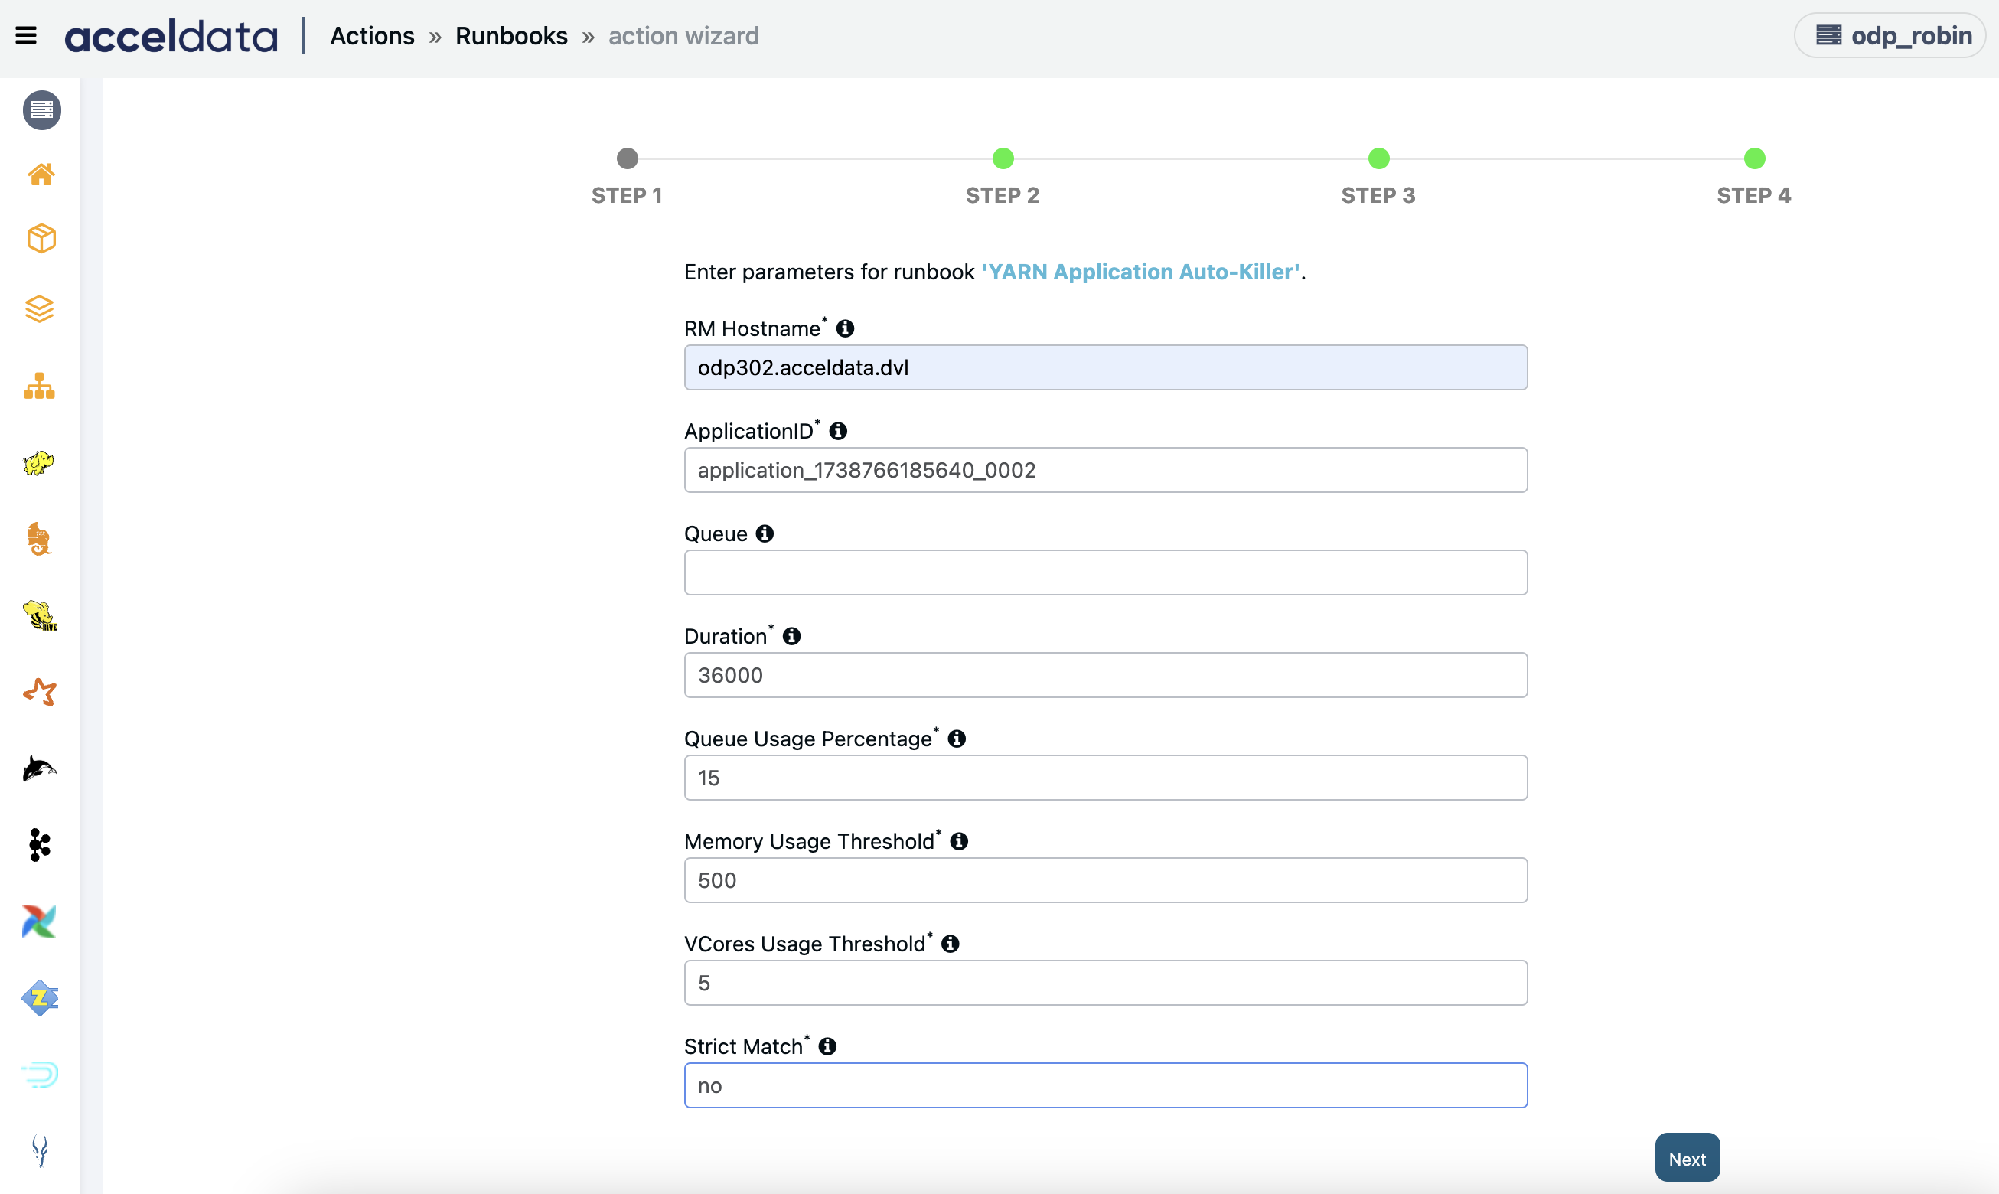Open the cluster server icon in sidebar
Screen dimensions: 1999x1194
42,109
